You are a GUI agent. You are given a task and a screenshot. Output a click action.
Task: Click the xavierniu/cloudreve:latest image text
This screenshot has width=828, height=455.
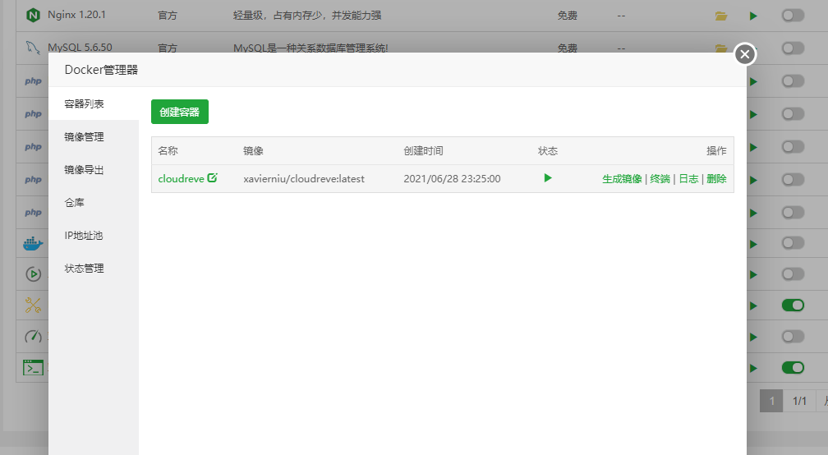coord(304,179)
